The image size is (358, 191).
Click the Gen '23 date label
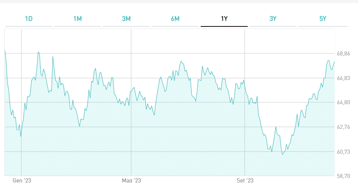(21, 181)
